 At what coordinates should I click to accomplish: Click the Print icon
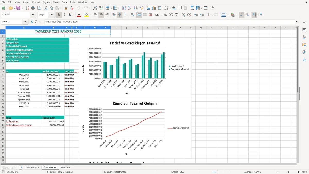point(33,8)
